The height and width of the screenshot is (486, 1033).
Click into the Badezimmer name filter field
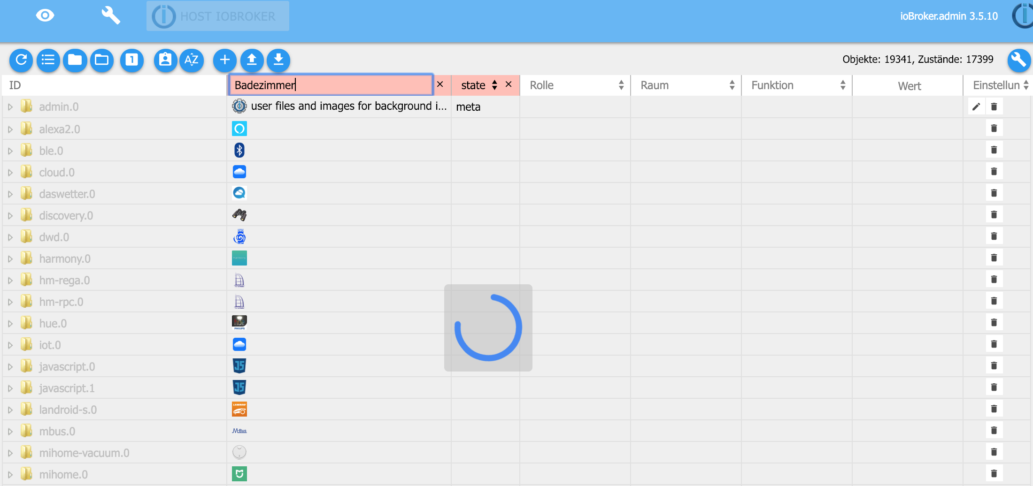click(x=331, y=85)
